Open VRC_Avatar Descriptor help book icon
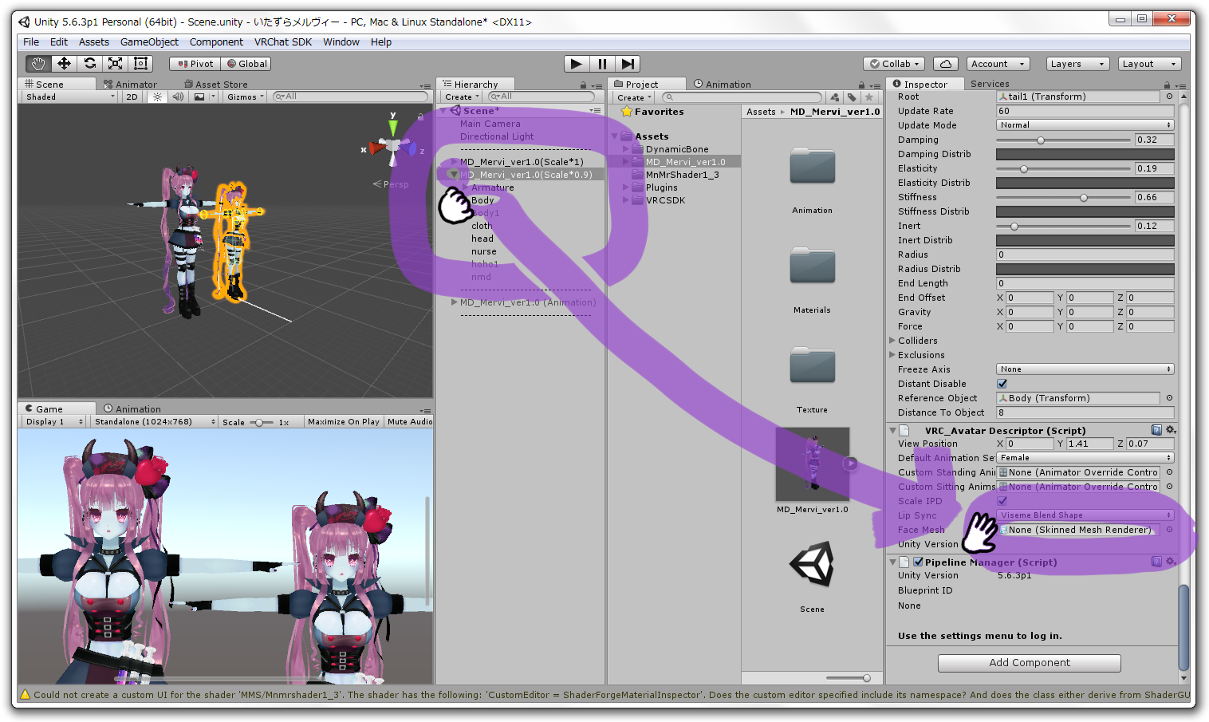 [x=1157, y=430]
